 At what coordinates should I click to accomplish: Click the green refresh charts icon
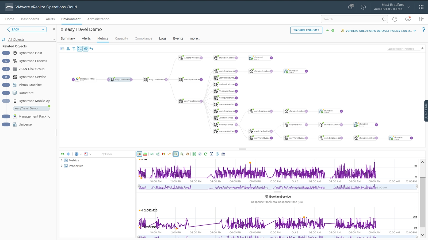click(x=206, y=154)
